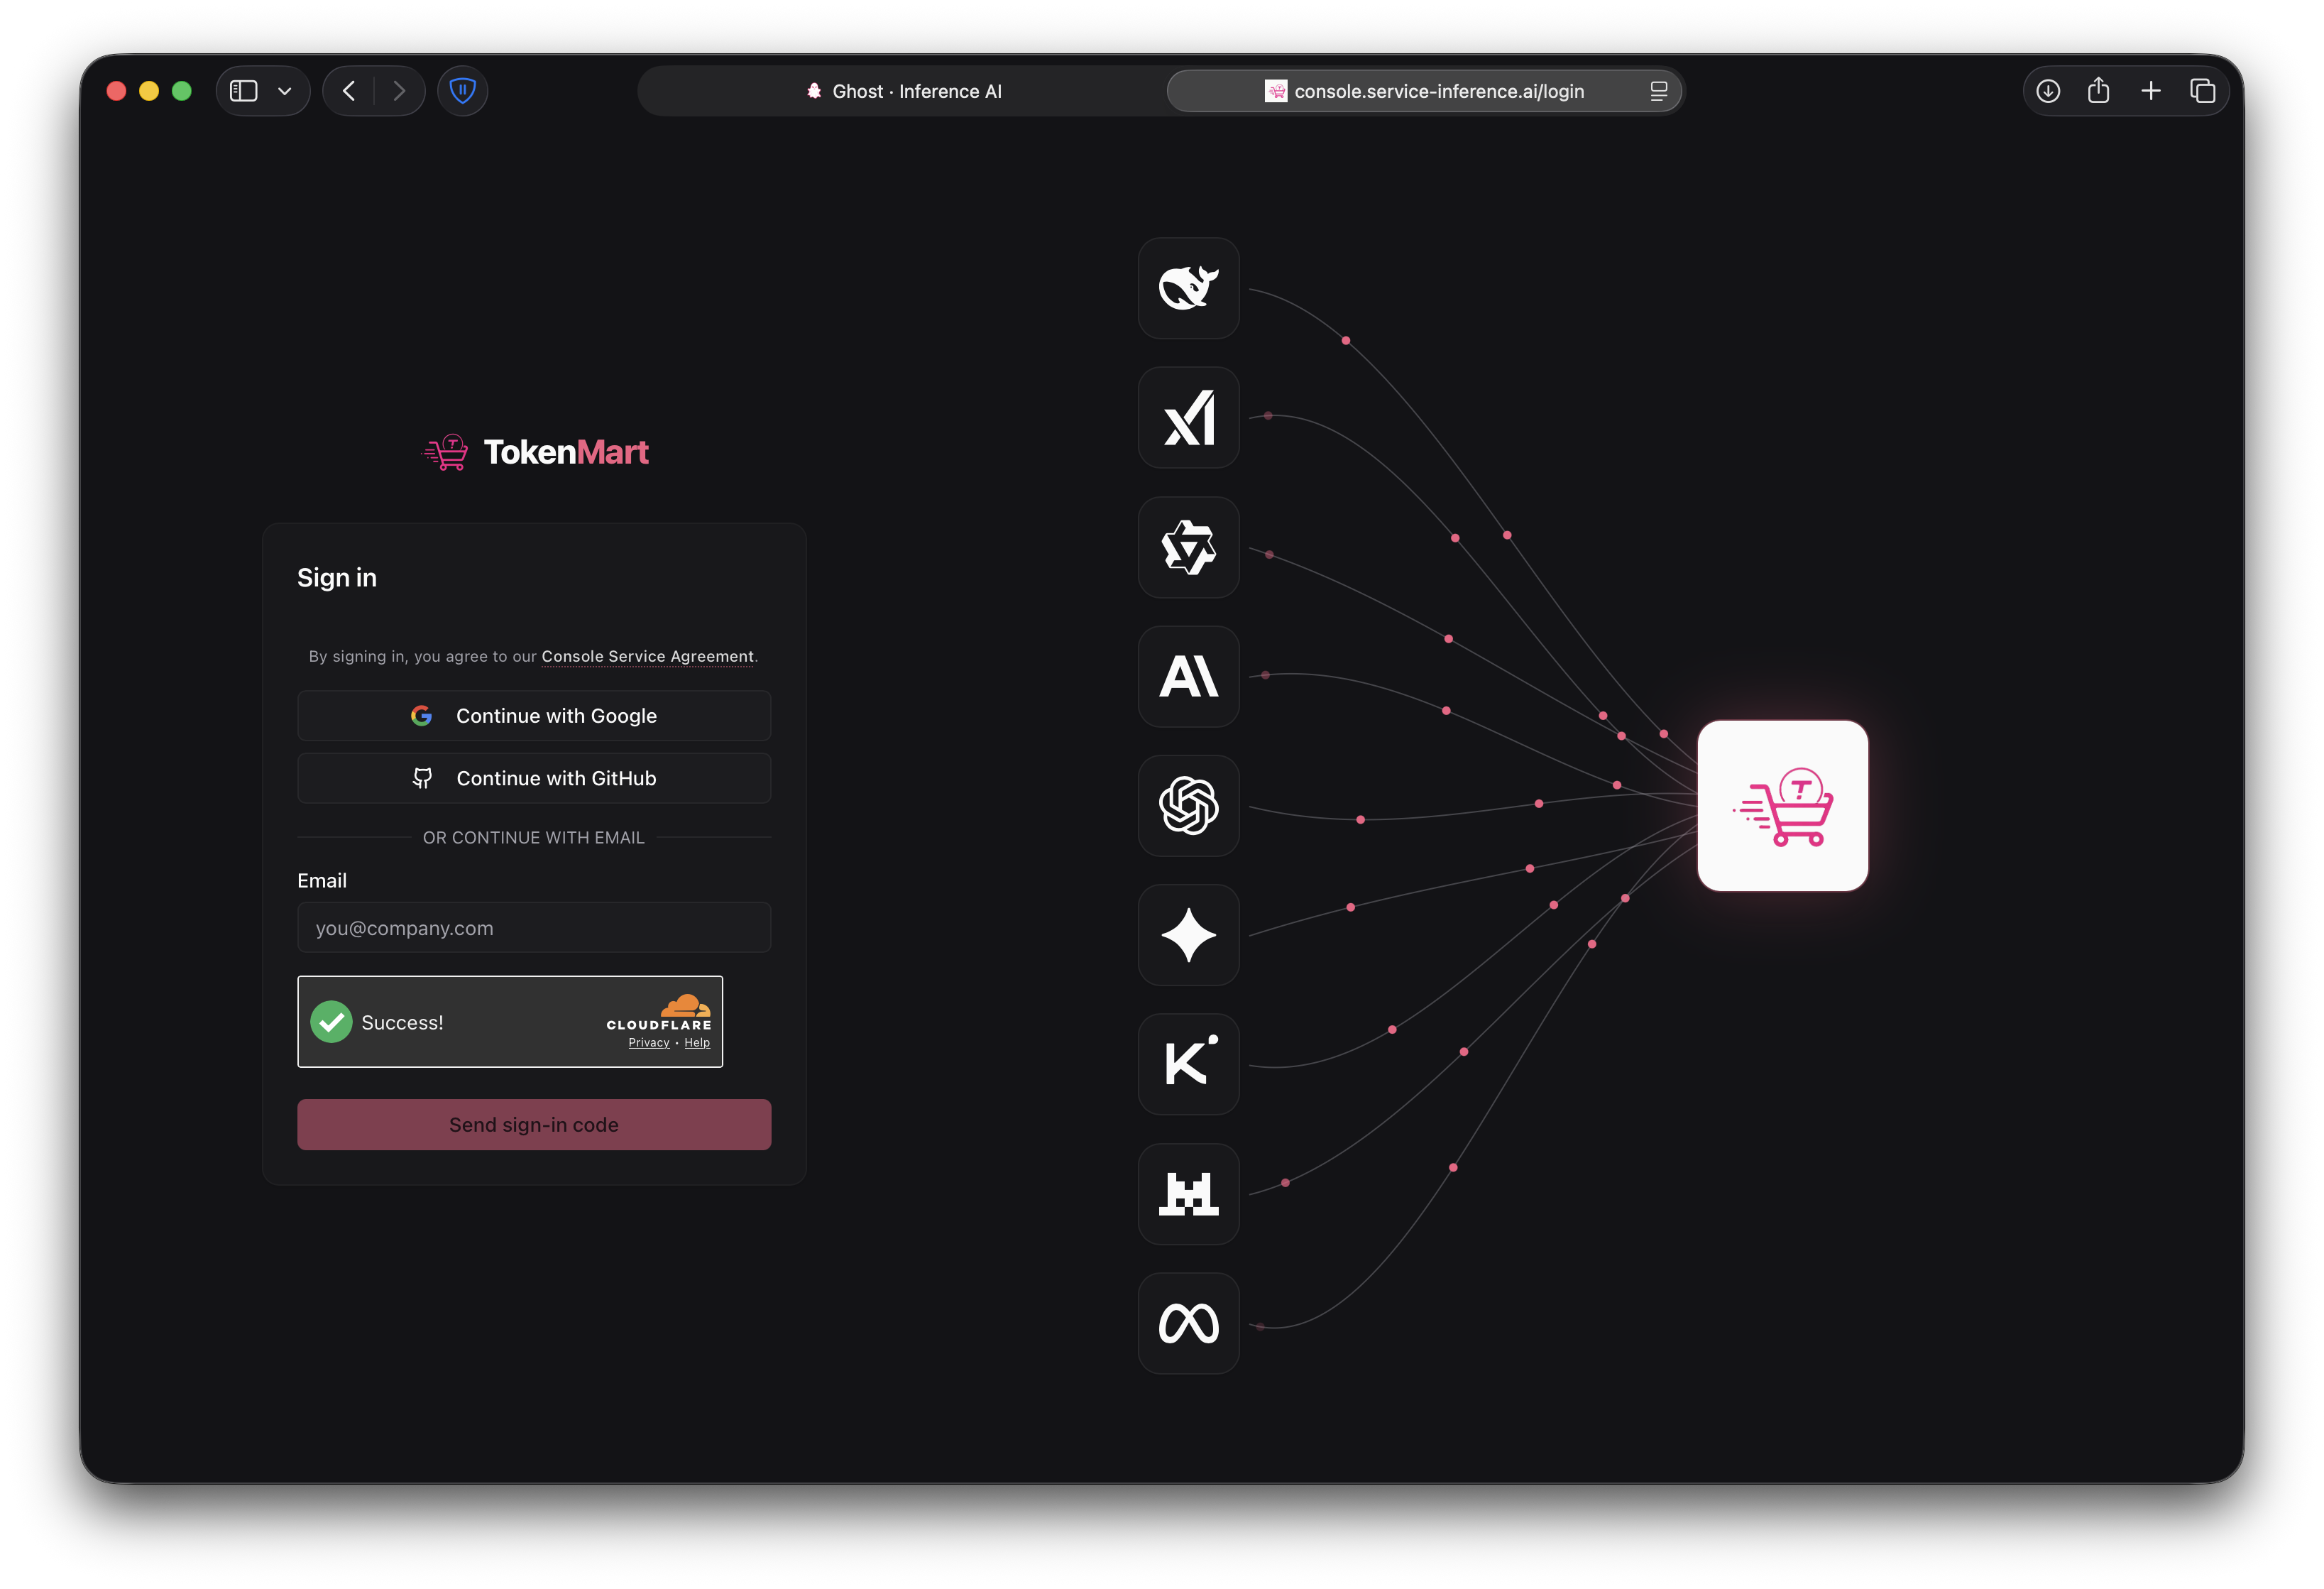Open Cloudflare Privacy link

coord(649,1043)
